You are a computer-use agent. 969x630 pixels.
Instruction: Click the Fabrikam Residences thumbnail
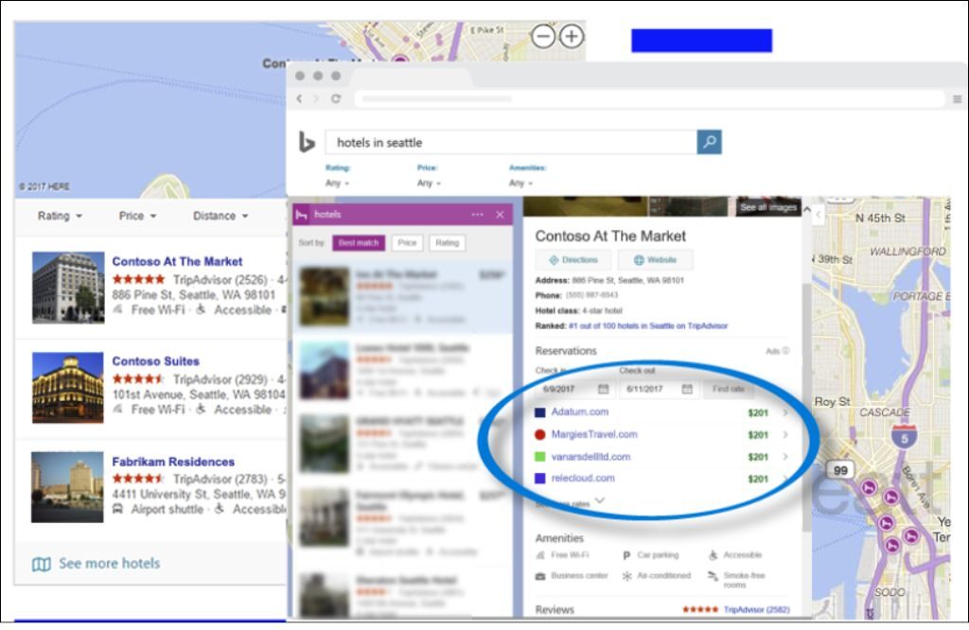pyautogui.click(x=68, y=487)
